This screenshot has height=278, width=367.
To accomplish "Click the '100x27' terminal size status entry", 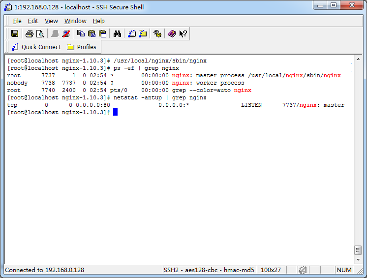I will coord(271,270).
